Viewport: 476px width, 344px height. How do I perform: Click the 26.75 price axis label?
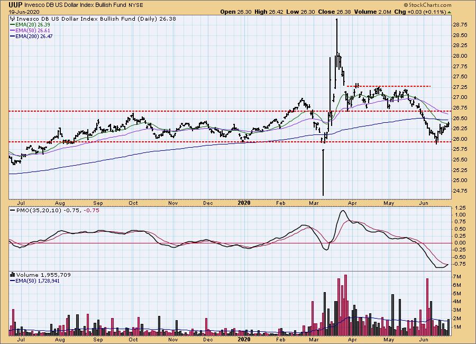tap(460, 108)
